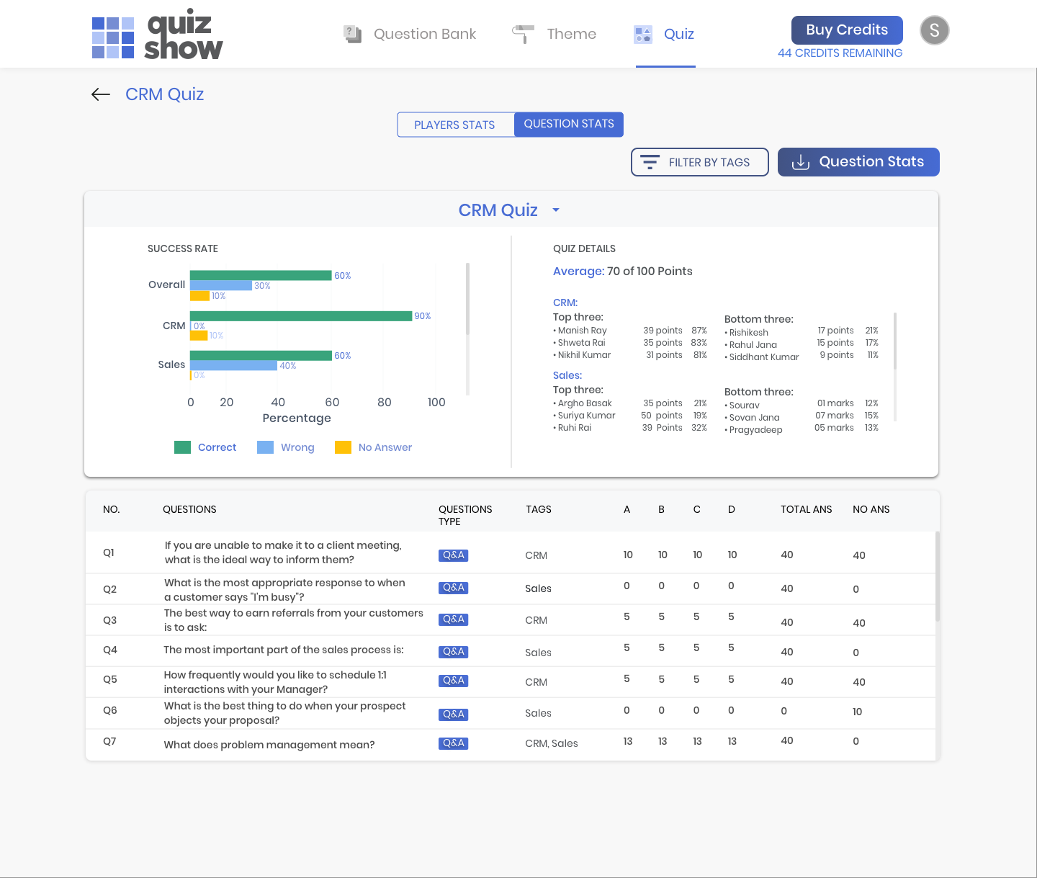Open the profile avatar labeled S
Viewport: 1037px width, 878px height.
coord(934,30)
